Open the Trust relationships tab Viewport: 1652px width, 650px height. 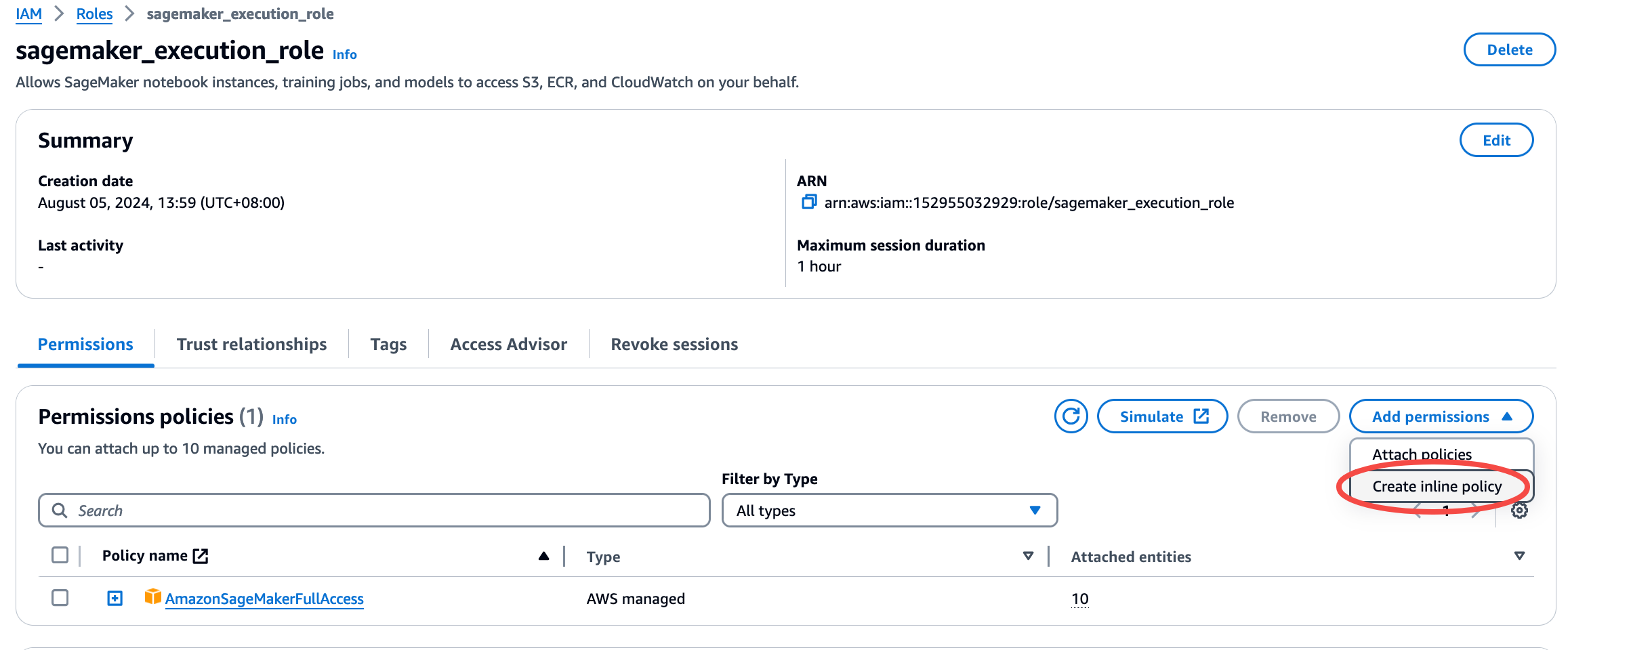pos(251,344)
